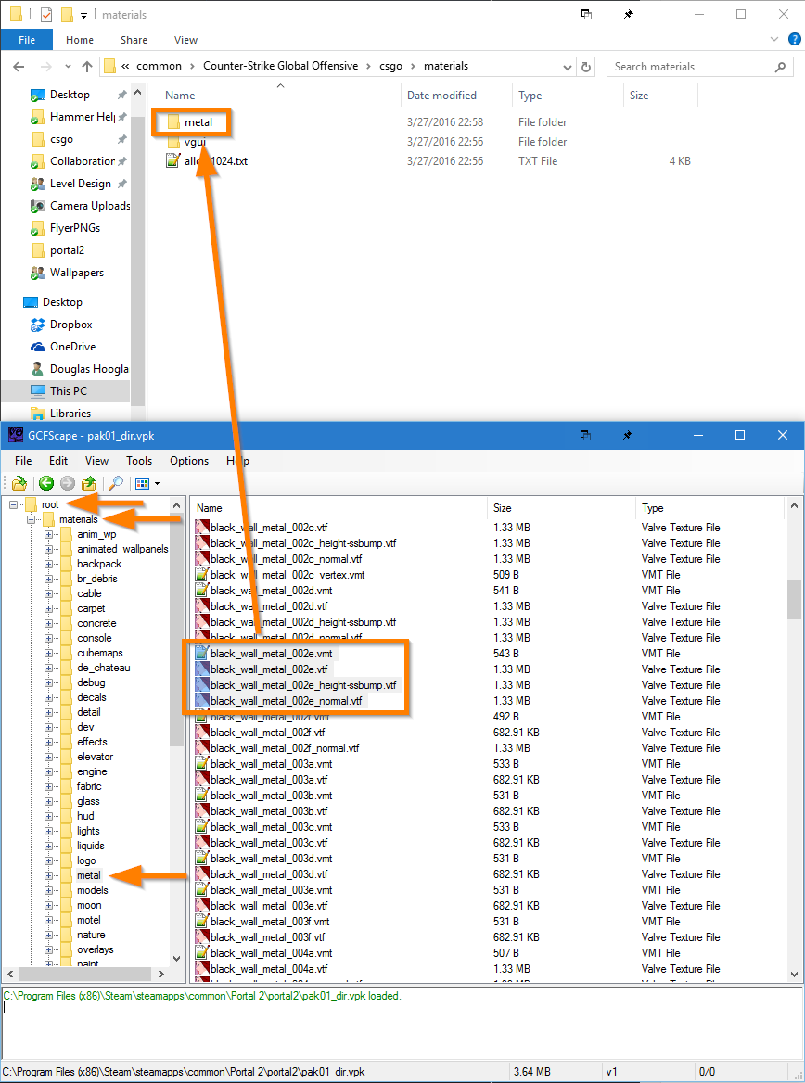
Task: Open the File menu in GCFScape
Action: click(23, 461)
